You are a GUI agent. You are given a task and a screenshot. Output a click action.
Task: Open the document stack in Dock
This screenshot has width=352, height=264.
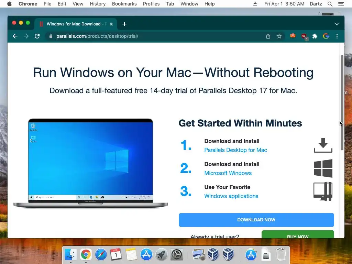[266, 255]
